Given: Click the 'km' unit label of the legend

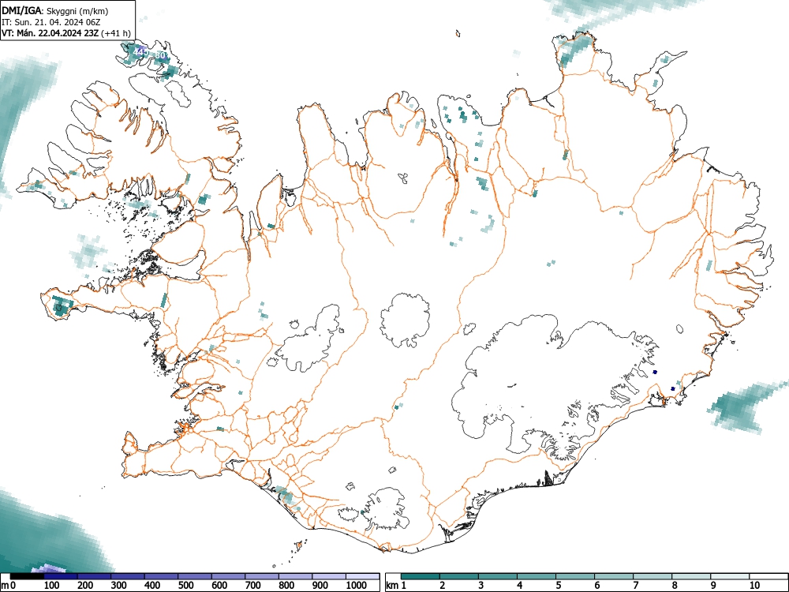Looking at the screenshot, I should pos(392,586).
